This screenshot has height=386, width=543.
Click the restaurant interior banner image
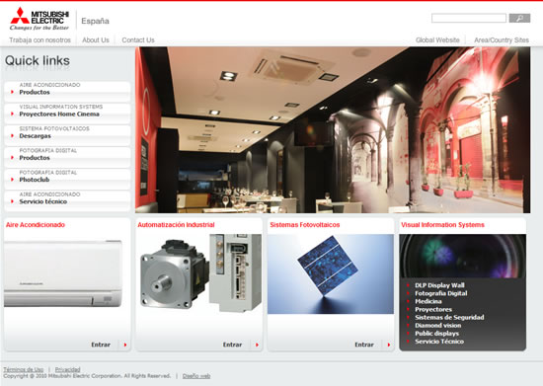(x=333, y=130)
